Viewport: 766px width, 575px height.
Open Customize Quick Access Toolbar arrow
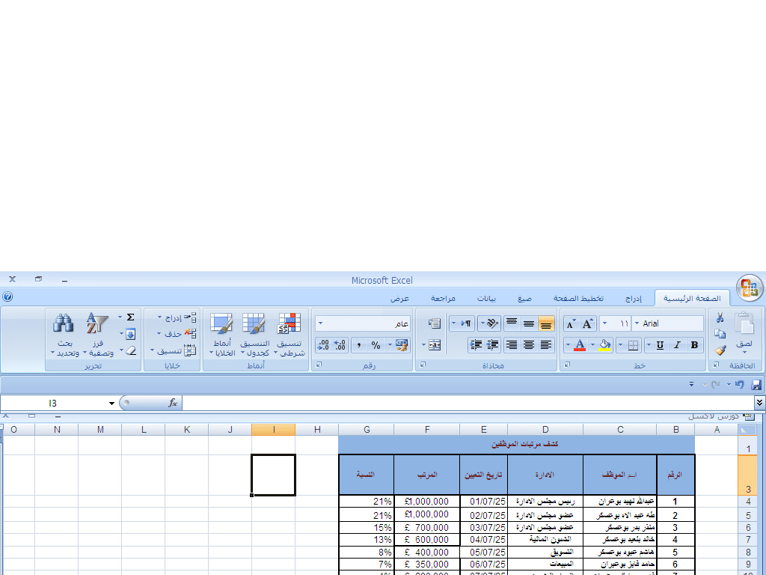(x=691, y=385)
